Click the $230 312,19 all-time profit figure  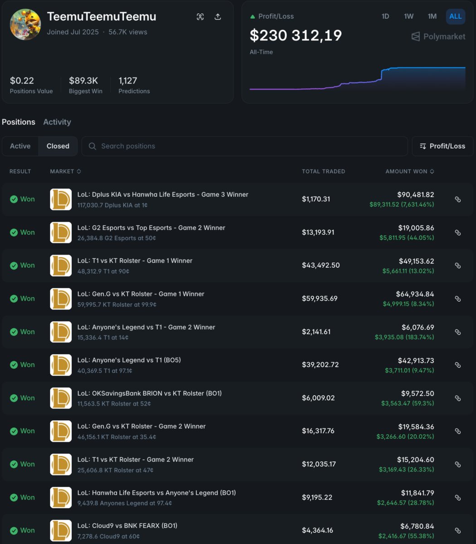(x=296, y=35)
